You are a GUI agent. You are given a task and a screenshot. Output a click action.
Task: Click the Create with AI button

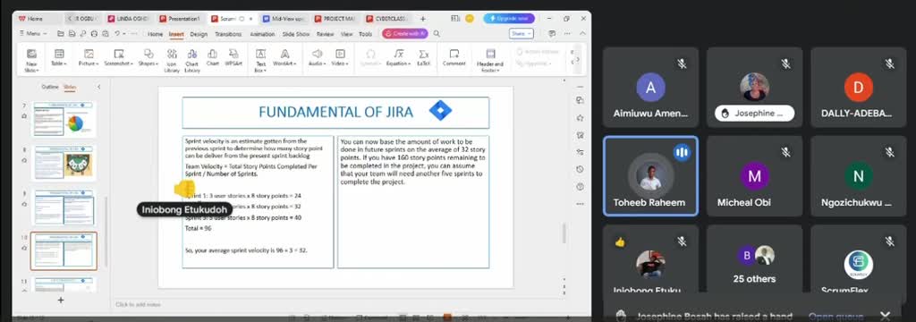pos(405,34)
